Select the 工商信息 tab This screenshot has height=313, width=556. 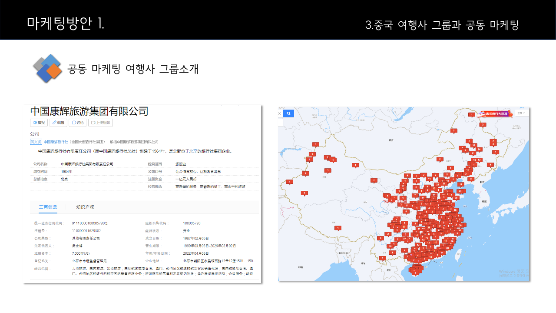[48, 207]
